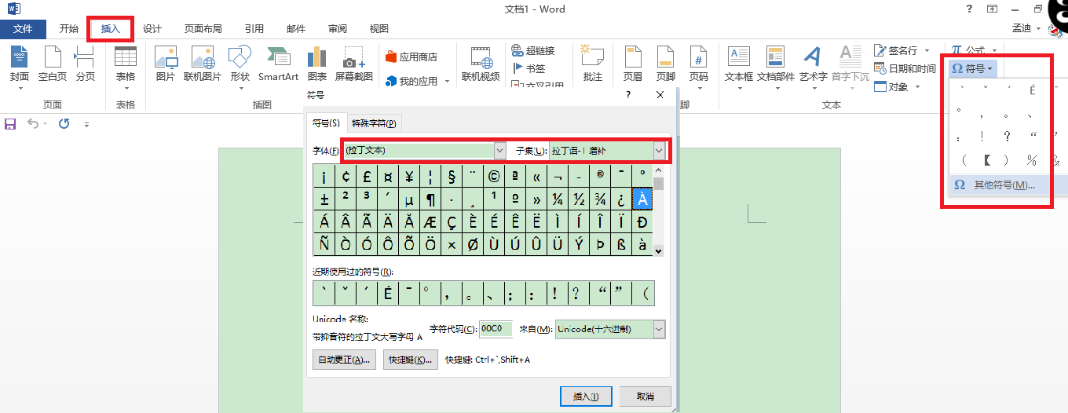Switch to the 页面布局 page layout tab
Screen dimensions: 1068x413
click(203, 29)
